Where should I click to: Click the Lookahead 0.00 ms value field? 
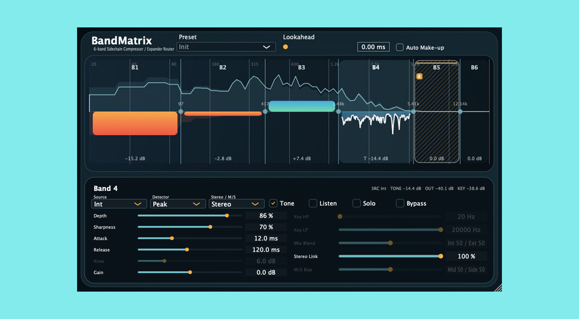coord(373,47)
